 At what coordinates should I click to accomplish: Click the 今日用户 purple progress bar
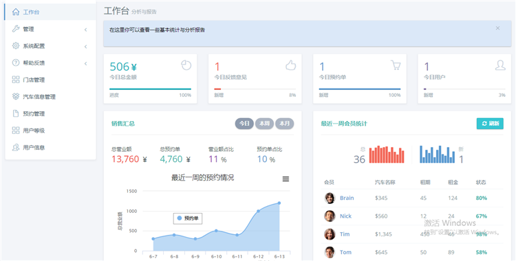pos(425,89)
